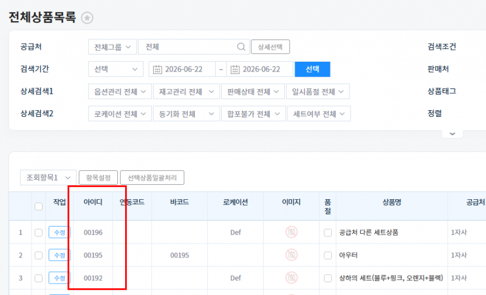Click the 품절 column header
This screenshot has width=486, height=295.
click(327, 207)
